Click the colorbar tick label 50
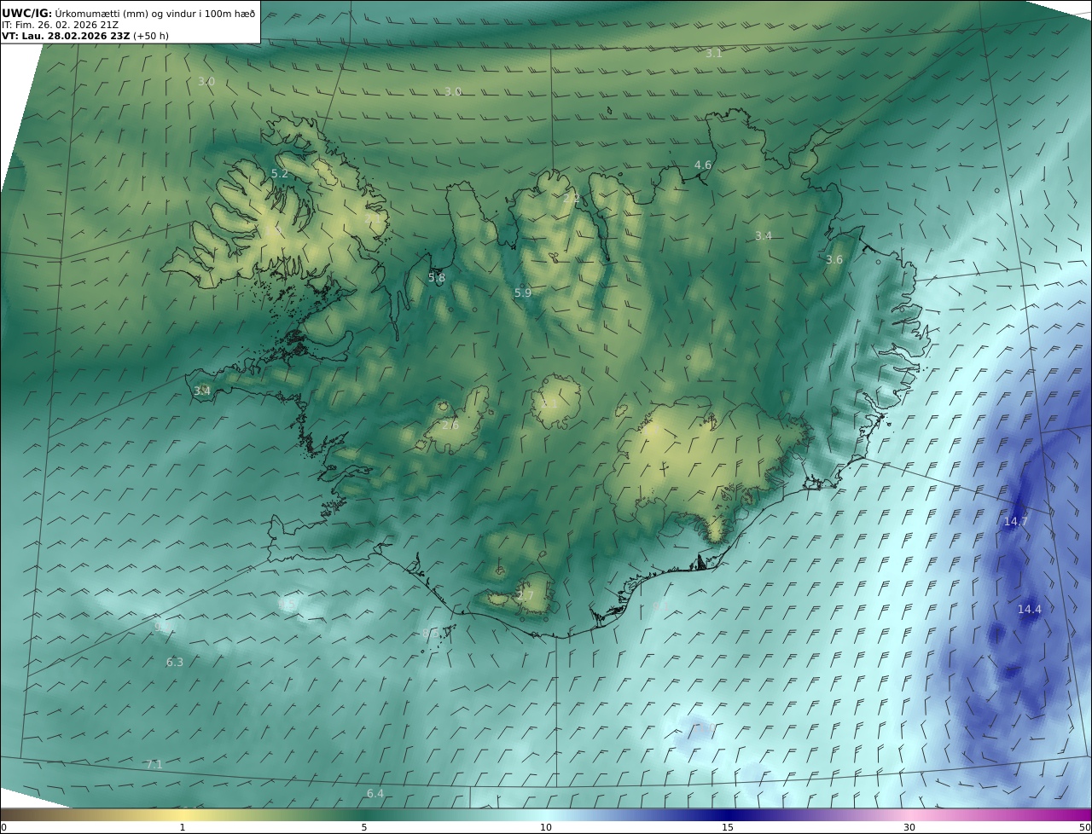 point(1085,827)
